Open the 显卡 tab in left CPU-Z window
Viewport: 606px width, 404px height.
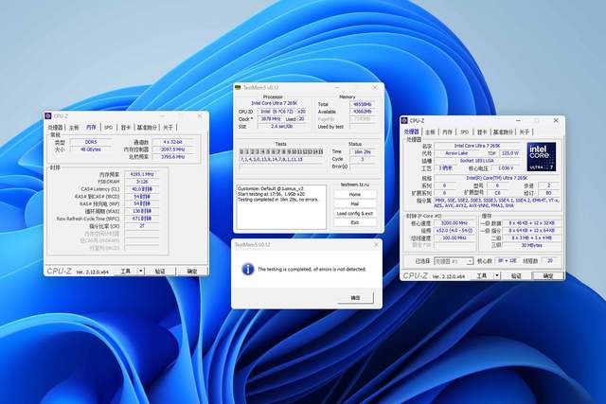pyautogui.click(x=126, y=127)
